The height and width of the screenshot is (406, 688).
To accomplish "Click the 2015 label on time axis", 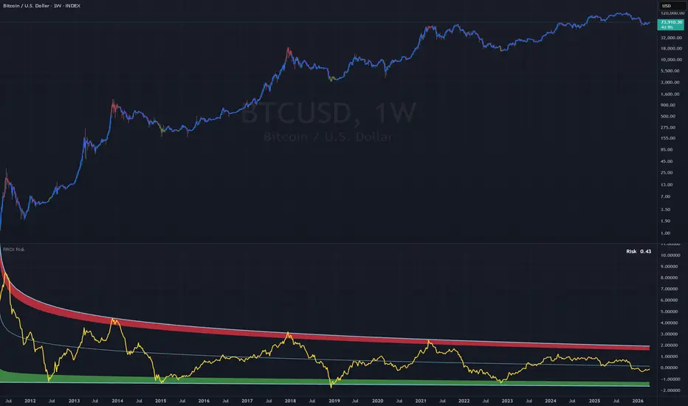I will (161, 401).
